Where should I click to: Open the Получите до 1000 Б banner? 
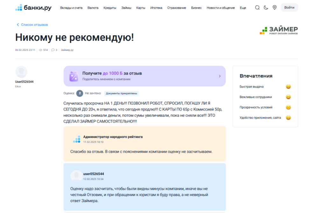[x=145, y=76]
